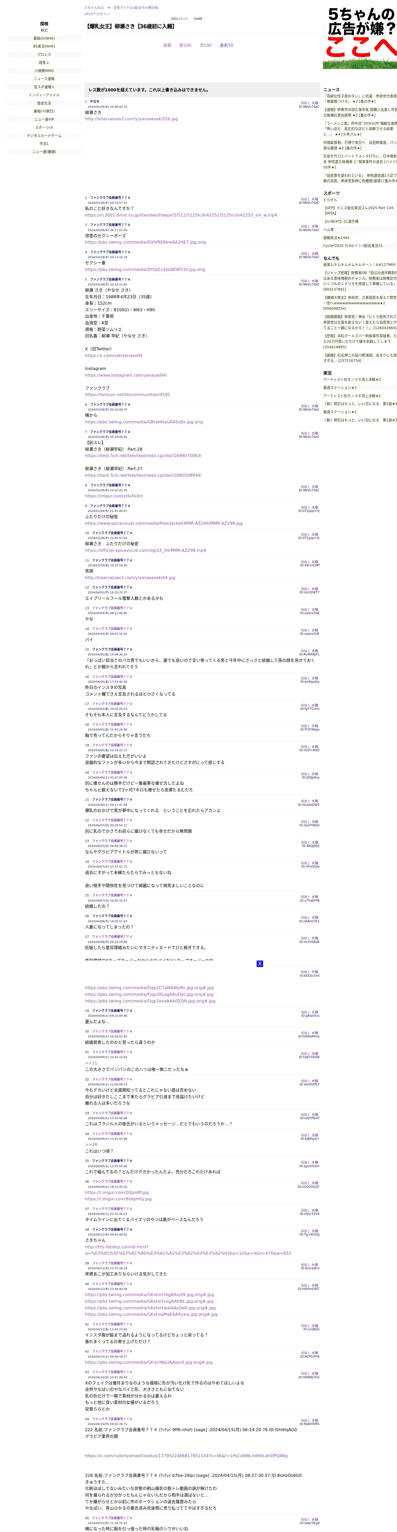The height and width of the screenshot is (1532, 397).
Task: Open アーティスト別モノマネ頂上決戦★3 thread
Action: (x=352, y=379)
